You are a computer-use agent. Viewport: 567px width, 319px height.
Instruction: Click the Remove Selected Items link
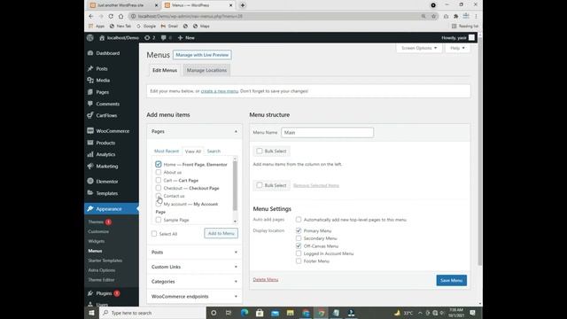316,185
